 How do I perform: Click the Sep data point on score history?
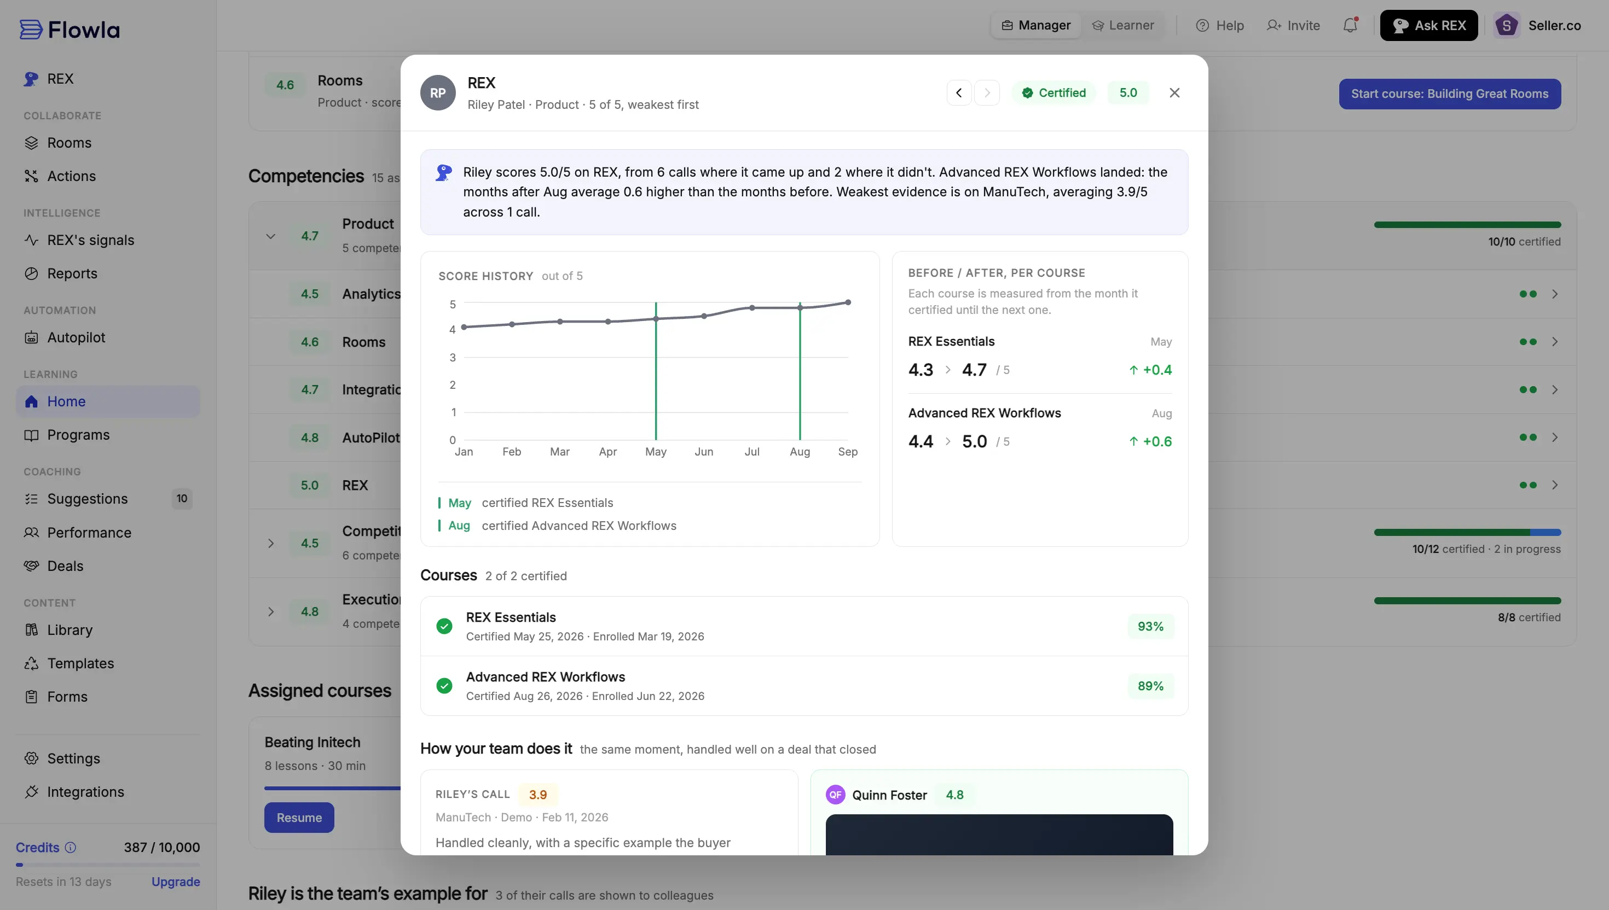(x=848, y=302)
